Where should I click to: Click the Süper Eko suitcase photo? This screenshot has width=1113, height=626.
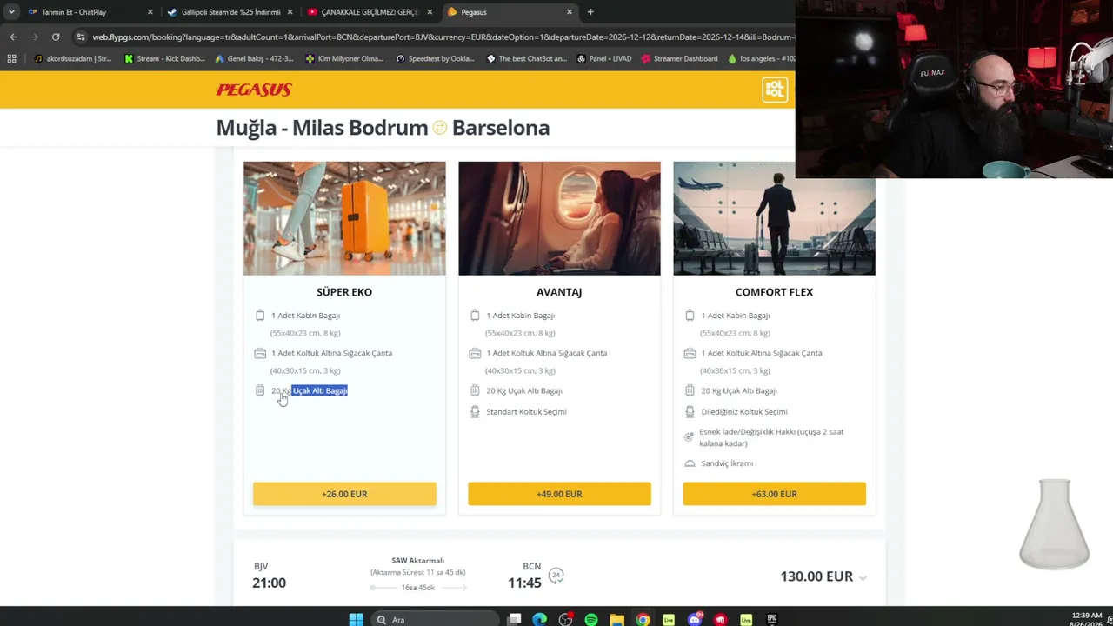pyautogui.click(x=344, y=218)
